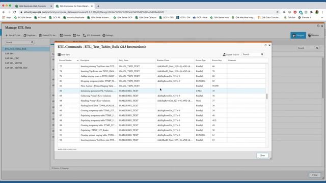The height and width of the screenshot is (183, 326).
Task: Click Run in Manage ETL Sets toolbar
Action: coord(76,36)
